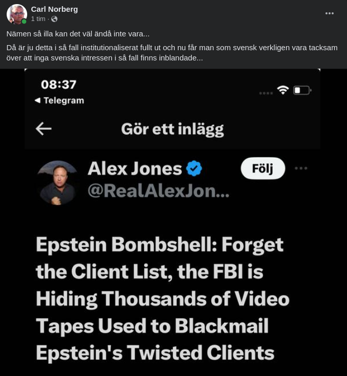Screen dimensions: 347x376
Task: Click the Följ follow button
Action: tap(263, 169)
